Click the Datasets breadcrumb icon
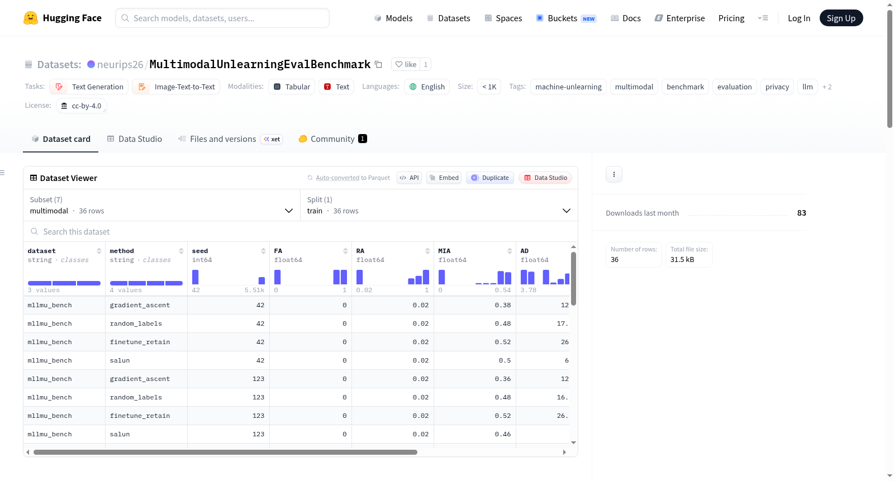The height and width of the screenshot is (481, 894). (28, 64)
